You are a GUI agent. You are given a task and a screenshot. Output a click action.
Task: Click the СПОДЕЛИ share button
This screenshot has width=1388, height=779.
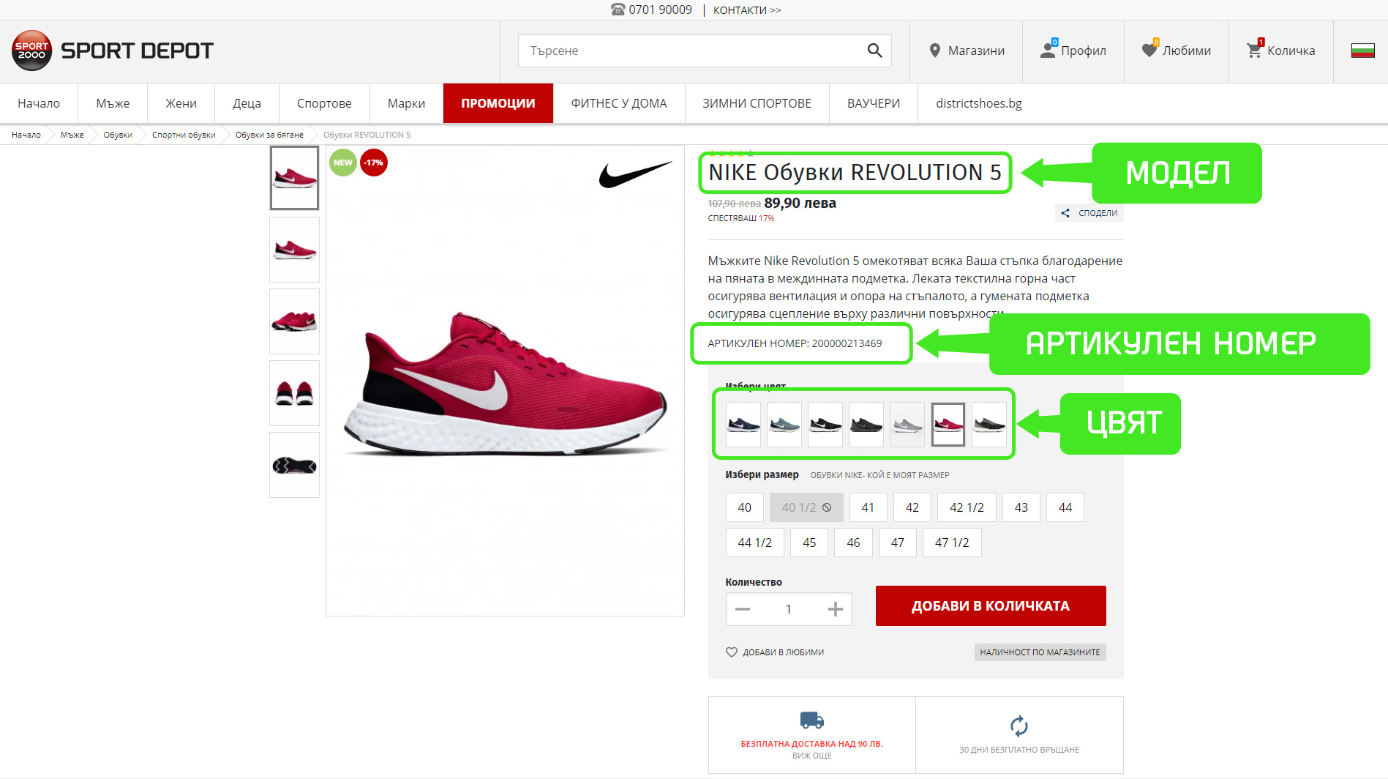pyautogui.click(x=1089, y=213)
